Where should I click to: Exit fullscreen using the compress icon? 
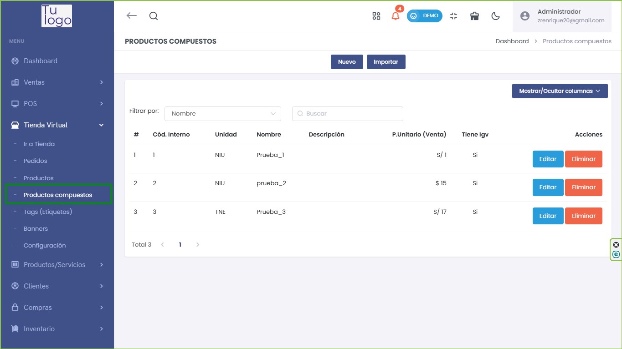tap(453, 16)
